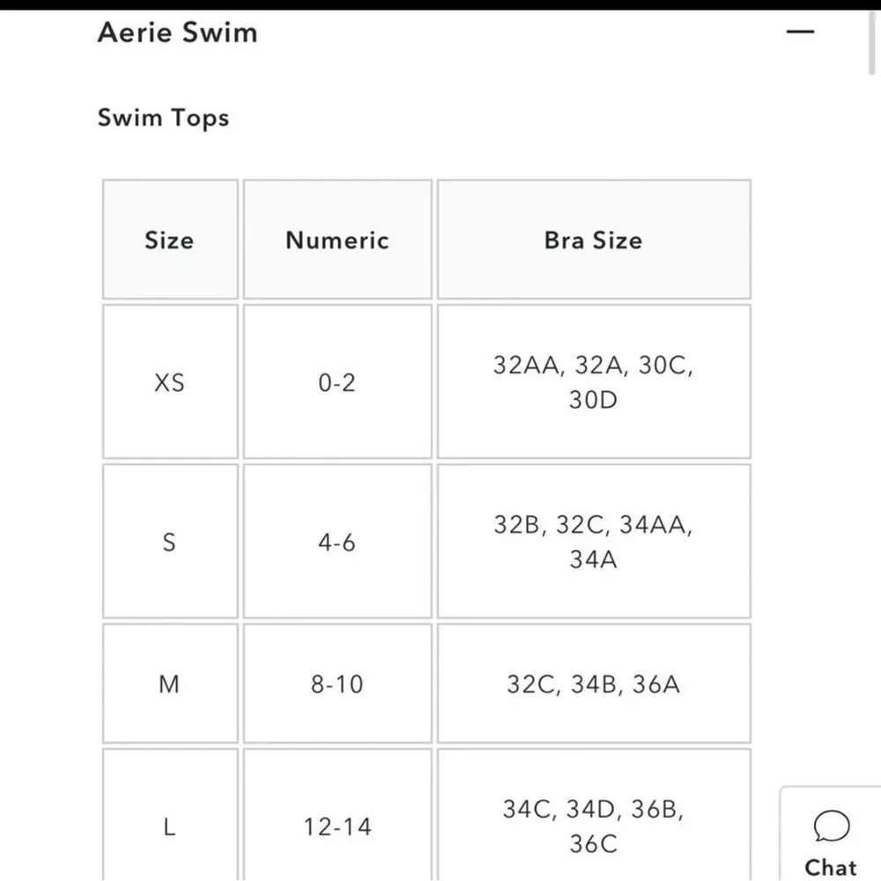The image size is (881, 881).
Task: Click the 0-2 numeric cell
Action: [x=337, y=382]
